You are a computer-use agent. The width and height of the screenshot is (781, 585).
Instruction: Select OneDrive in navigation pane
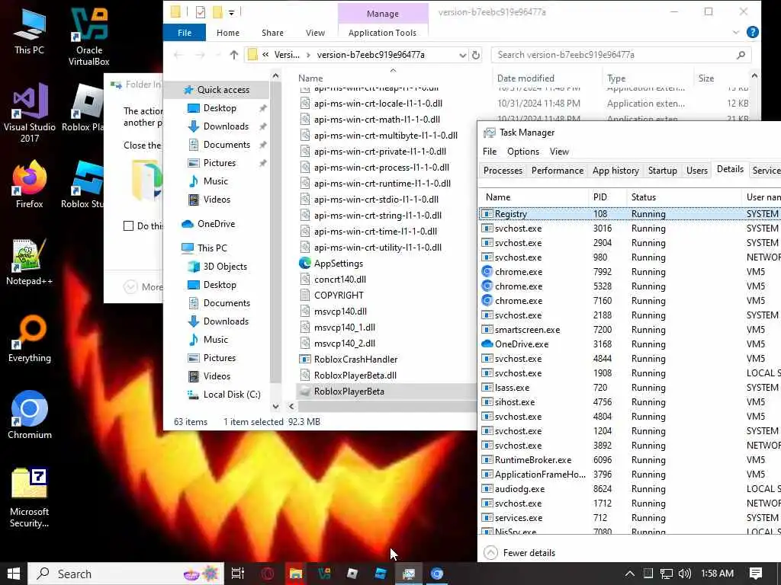point(216,224)
